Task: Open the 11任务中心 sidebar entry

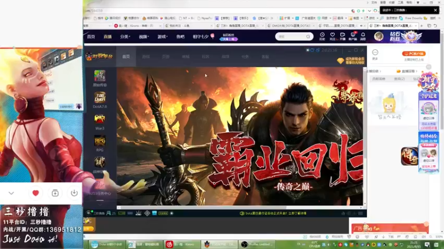Action: (x=100, y=193)
